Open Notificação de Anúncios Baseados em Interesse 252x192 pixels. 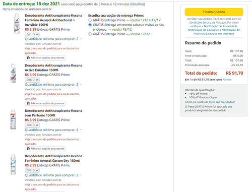pos(216,32)
